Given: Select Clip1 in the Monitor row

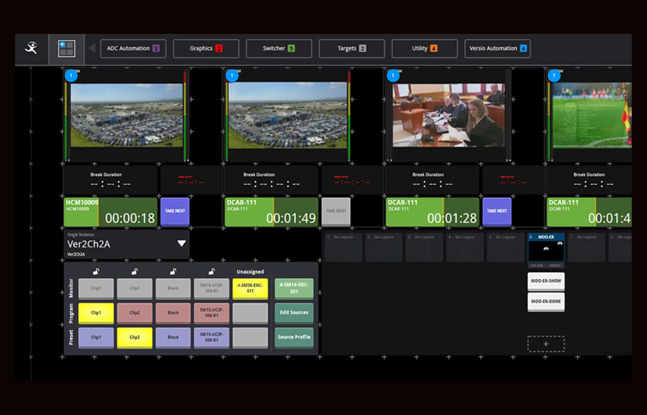Looking at the screenshot, I should pyautogui.click(x=96, y=289).
